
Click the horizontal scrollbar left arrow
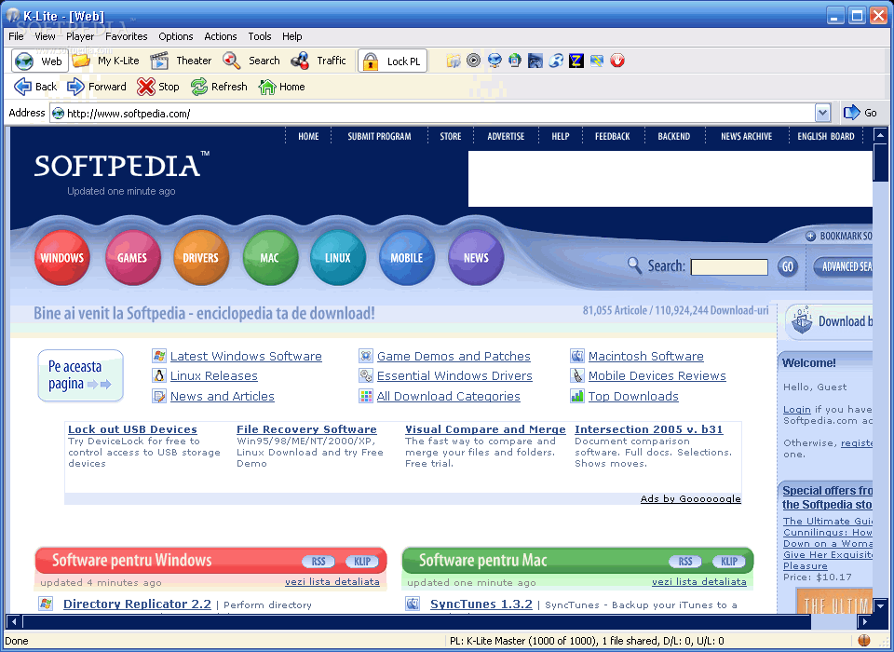(x=14, y=621)
